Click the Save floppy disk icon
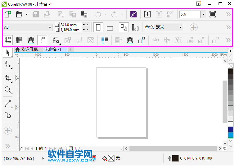 coord(36,14)
